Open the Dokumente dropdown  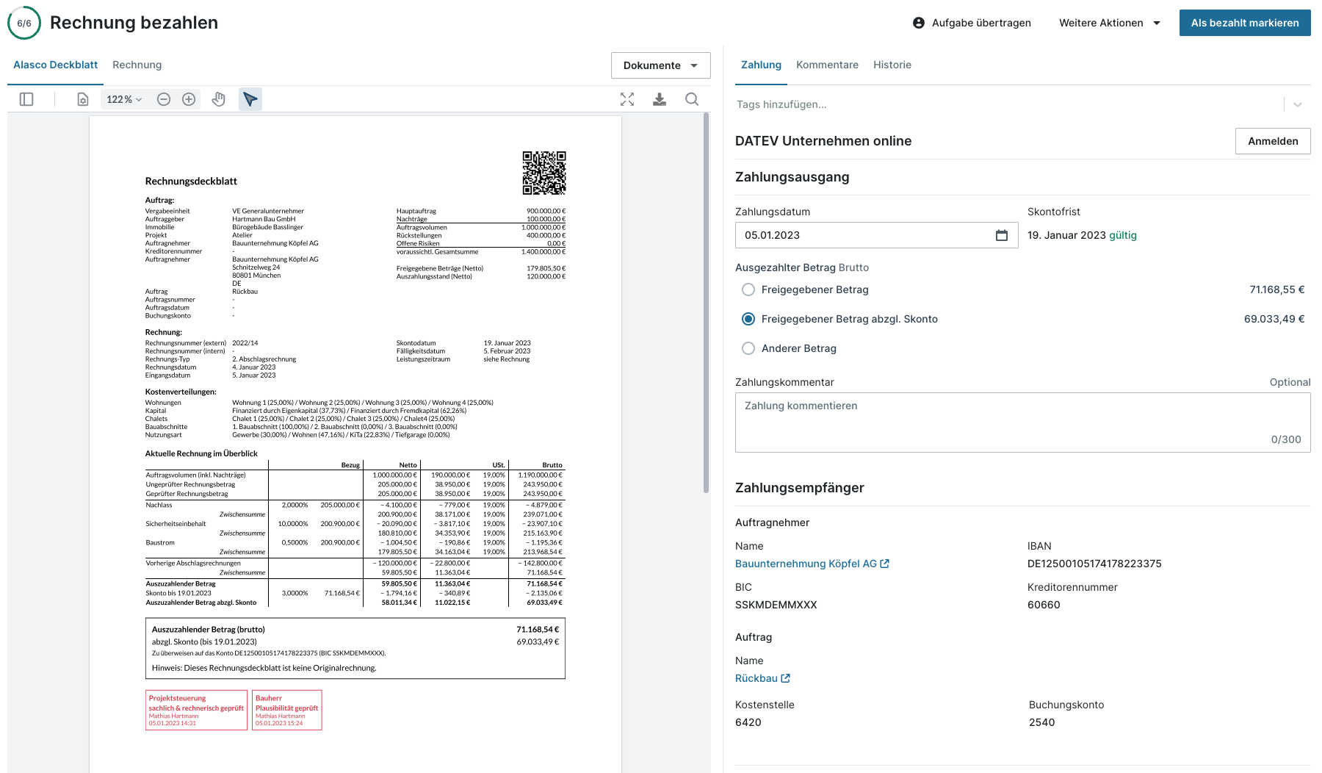click(660, 65)
